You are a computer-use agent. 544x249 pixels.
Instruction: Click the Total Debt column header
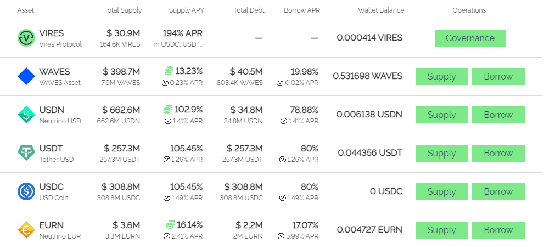click(x=249, y=10)
